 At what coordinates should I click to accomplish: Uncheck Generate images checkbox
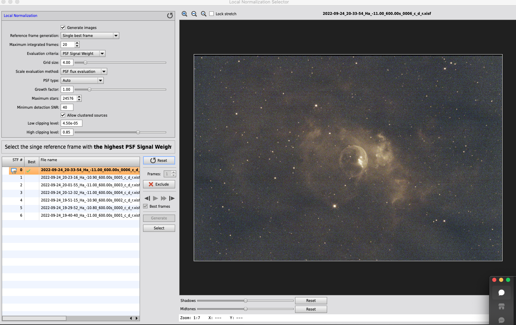(63, 28)
